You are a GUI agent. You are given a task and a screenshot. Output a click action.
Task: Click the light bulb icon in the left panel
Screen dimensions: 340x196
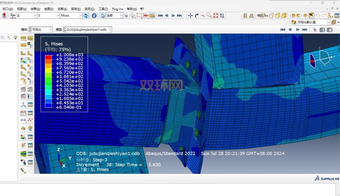point(15,38)
